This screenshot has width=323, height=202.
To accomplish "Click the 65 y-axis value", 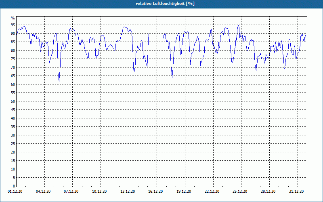I will [x=13, y=76].
